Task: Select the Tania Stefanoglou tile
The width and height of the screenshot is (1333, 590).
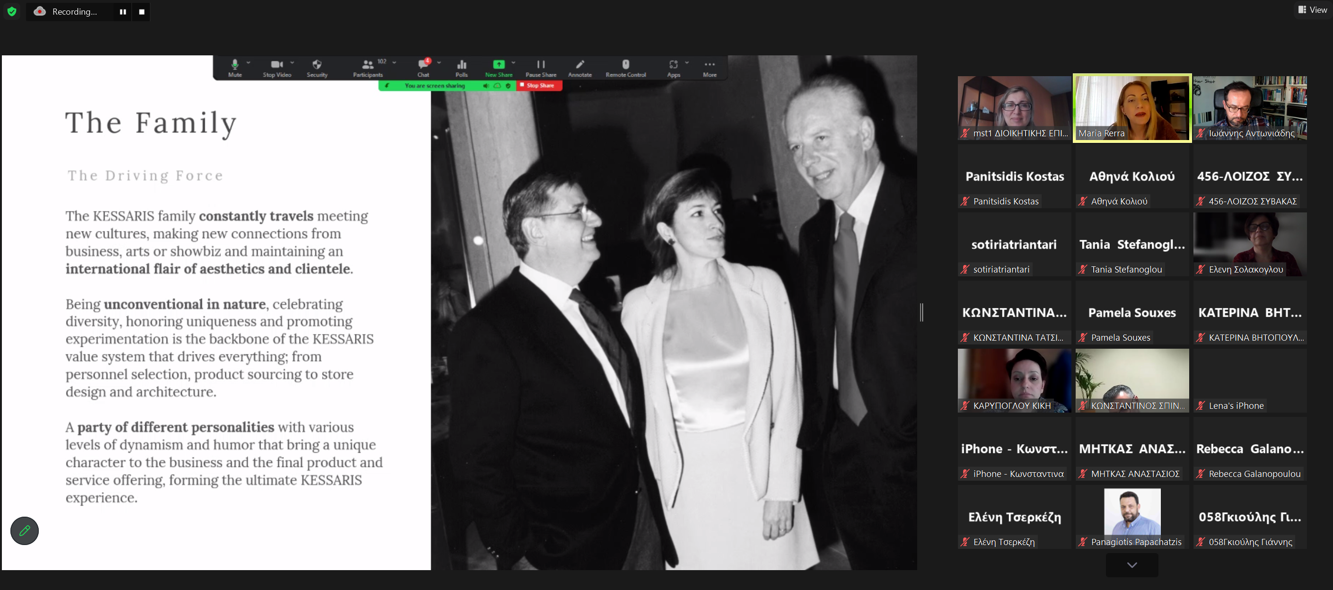Action: tap(1131, 244)
